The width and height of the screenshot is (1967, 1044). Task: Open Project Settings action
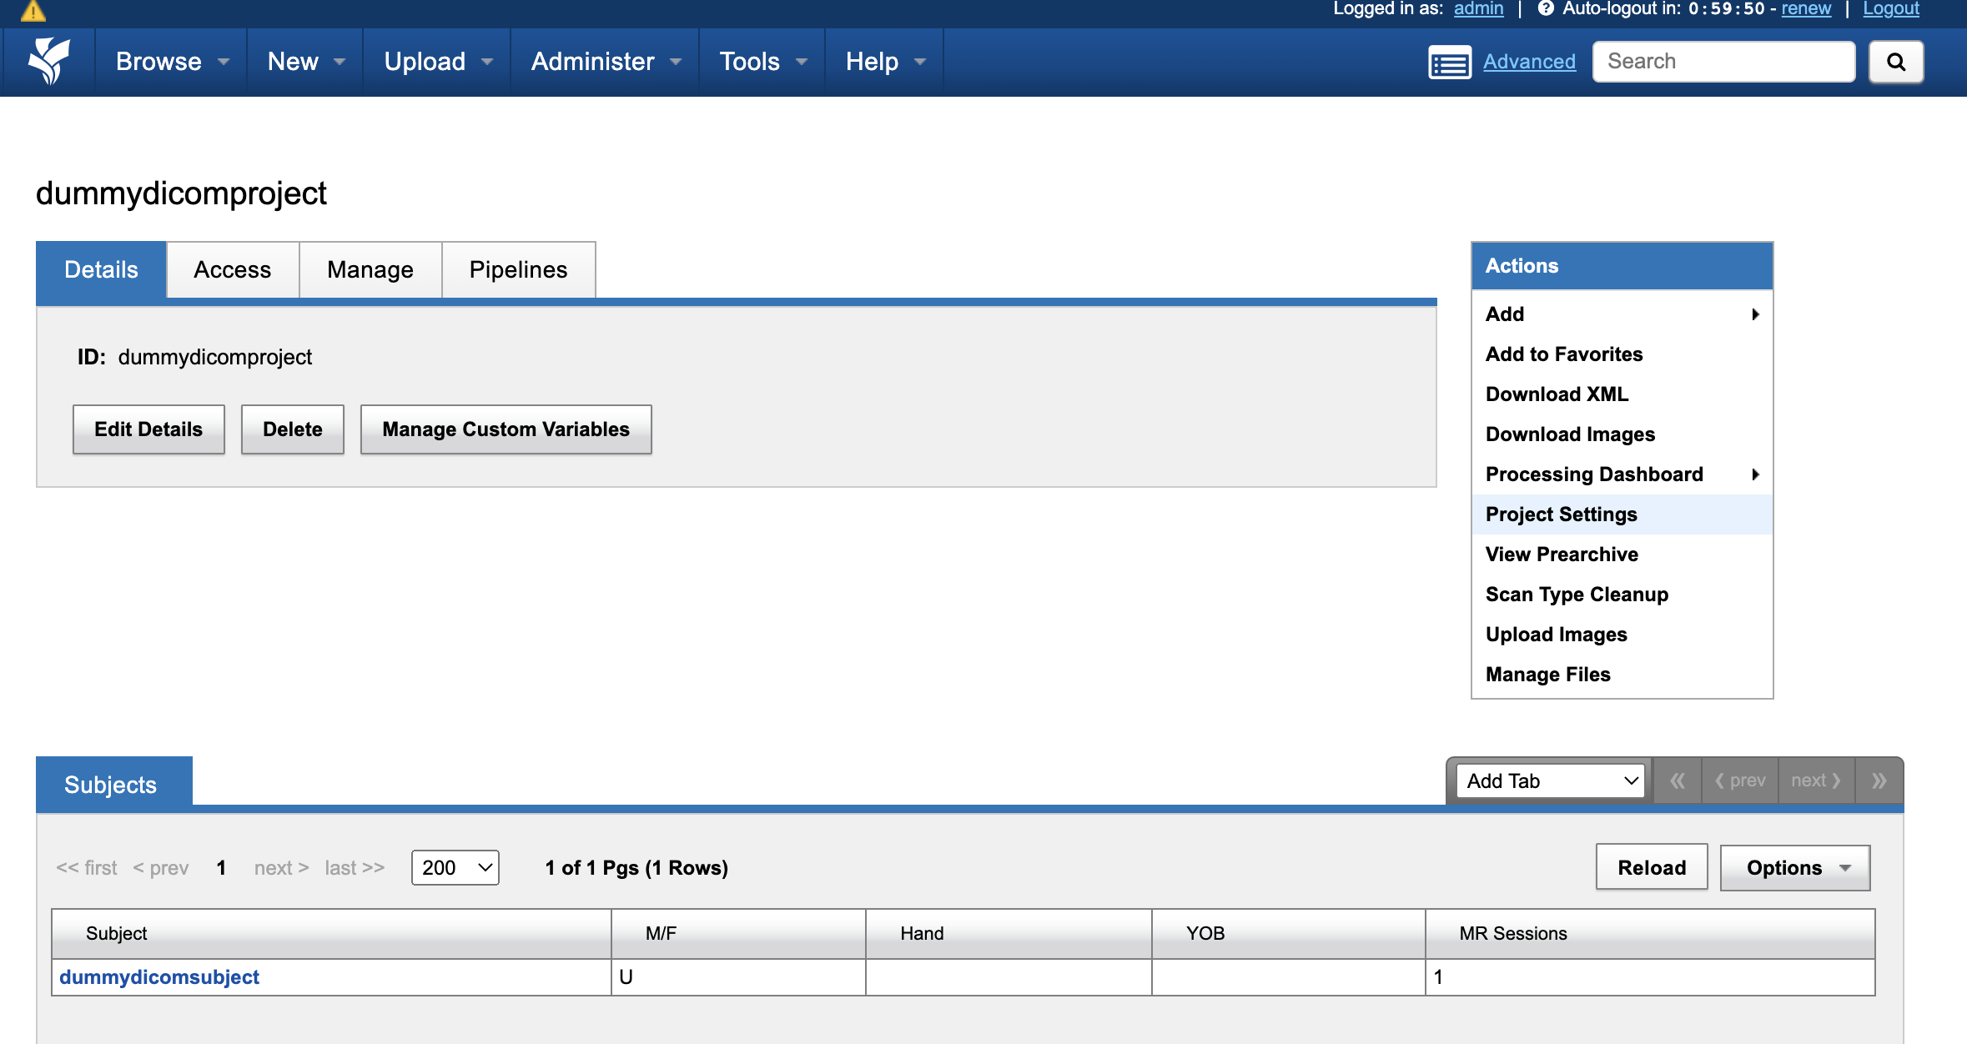[x=1622, y=514]
